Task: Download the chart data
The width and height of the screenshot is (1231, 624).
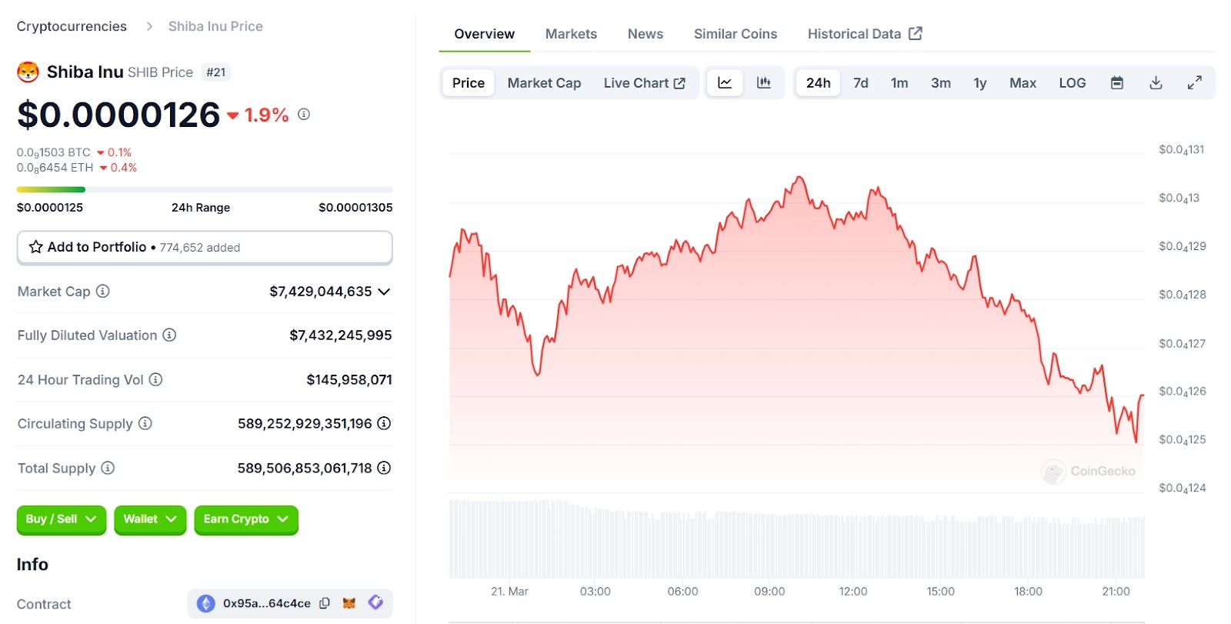Action: point(1156,83)
